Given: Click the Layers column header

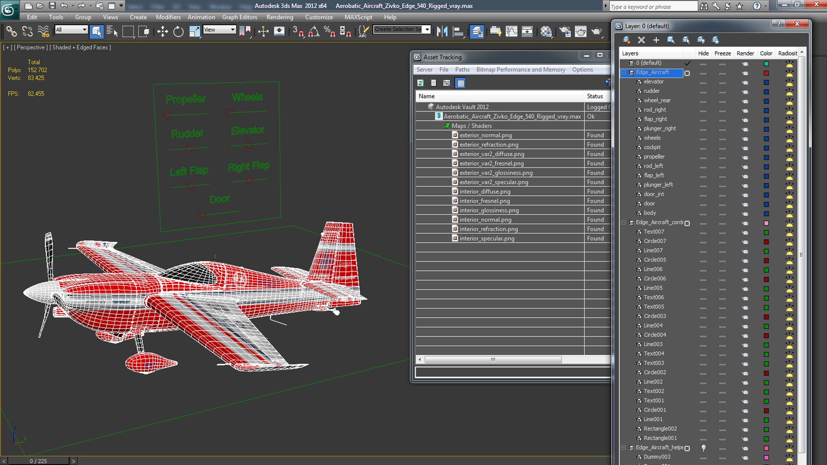Looking at the screenshot, I should 651,53.
